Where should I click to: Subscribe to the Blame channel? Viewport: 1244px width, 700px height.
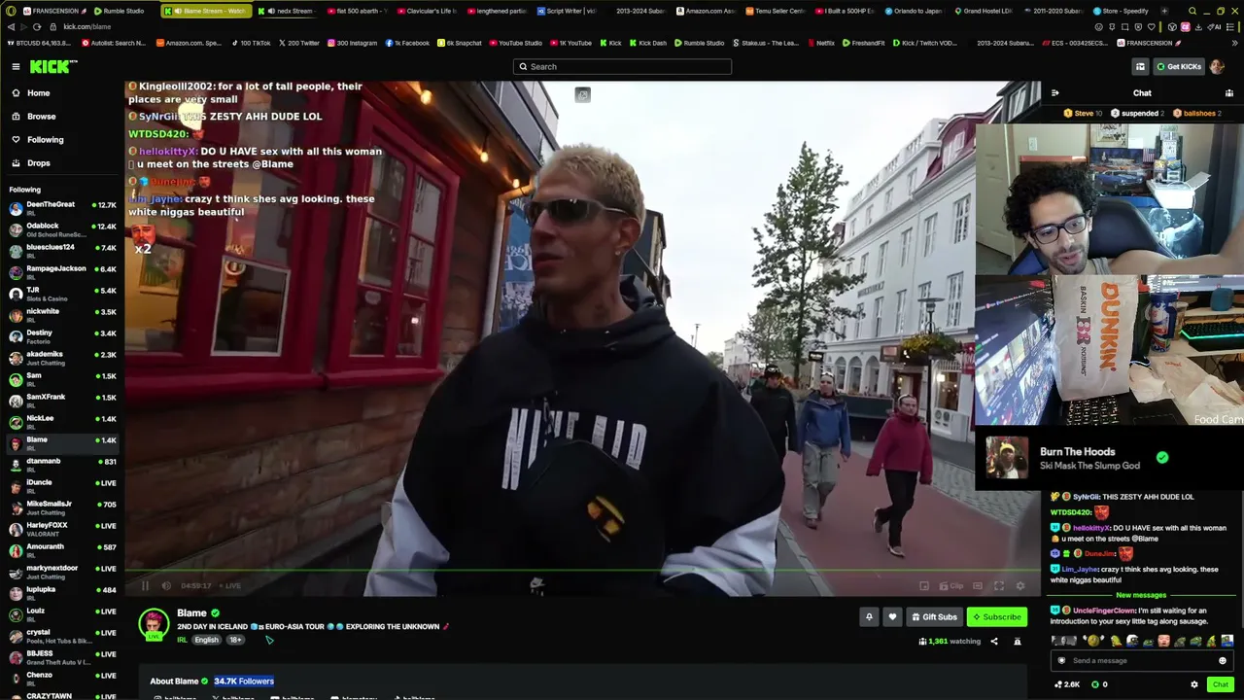point(996,616)
